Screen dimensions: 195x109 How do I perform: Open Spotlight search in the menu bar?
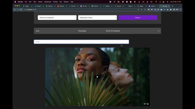pos(160,2)
